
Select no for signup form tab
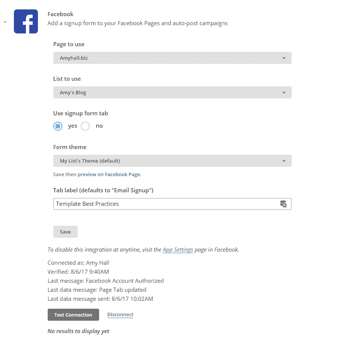[x=85, y=126]
